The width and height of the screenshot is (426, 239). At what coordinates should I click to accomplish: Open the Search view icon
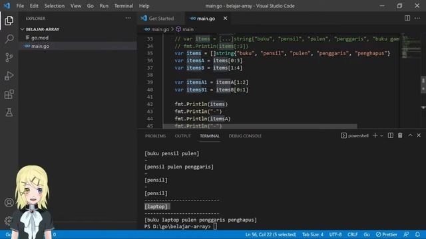click(9, 39)
